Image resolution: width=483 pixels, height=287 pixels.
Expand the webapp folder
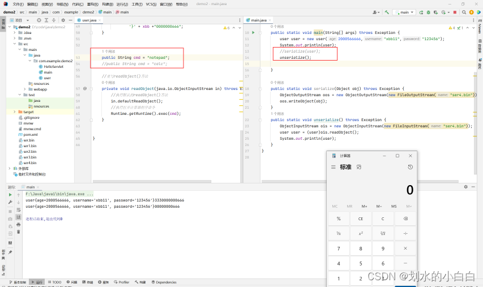pos(25,89)
